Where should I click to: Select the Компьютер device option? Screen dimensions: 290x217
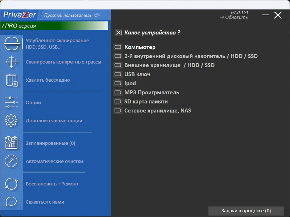(134, 47)
